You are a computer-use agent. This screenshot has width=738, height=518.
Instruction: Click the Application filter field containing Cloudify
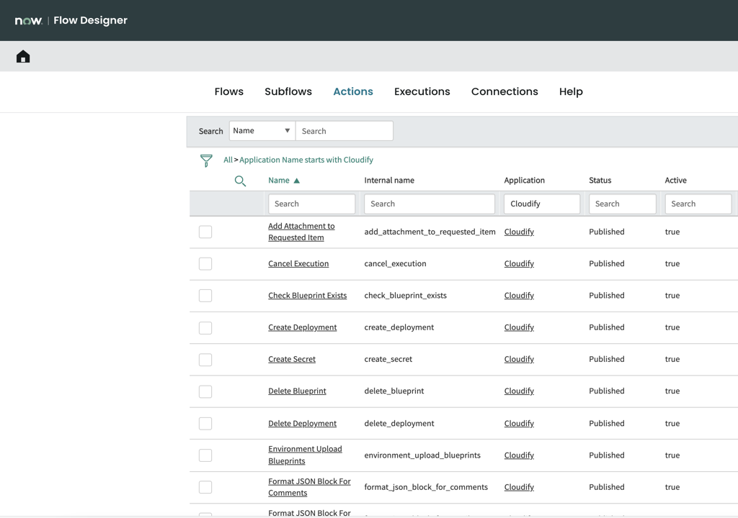(542, 204)
